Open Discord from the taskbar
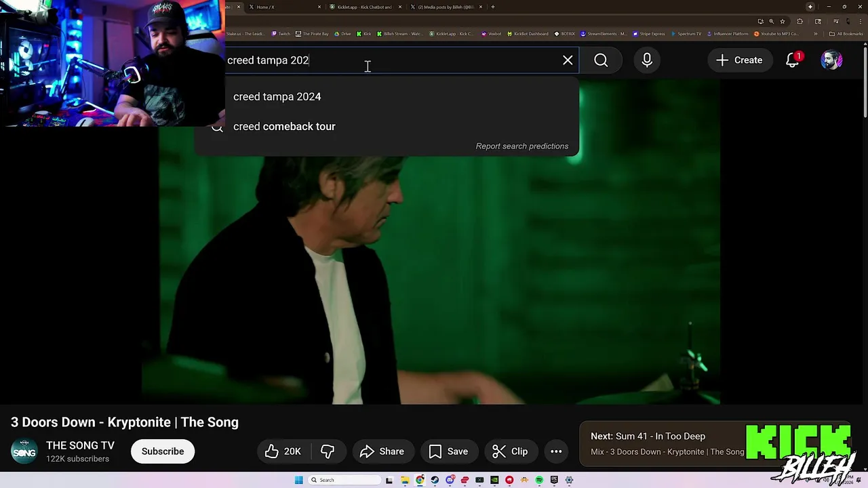The height and width of the screenshot is (488, 868). 450,480
